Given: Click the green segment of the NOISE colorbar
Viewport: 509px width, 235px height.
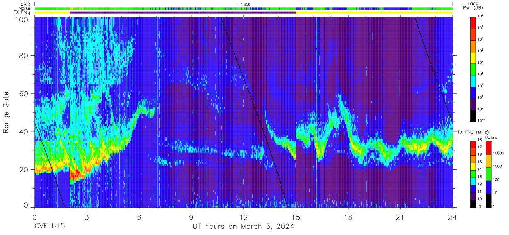Looking at the screenshot, I should pyautogui.click(x=489, y=174).
